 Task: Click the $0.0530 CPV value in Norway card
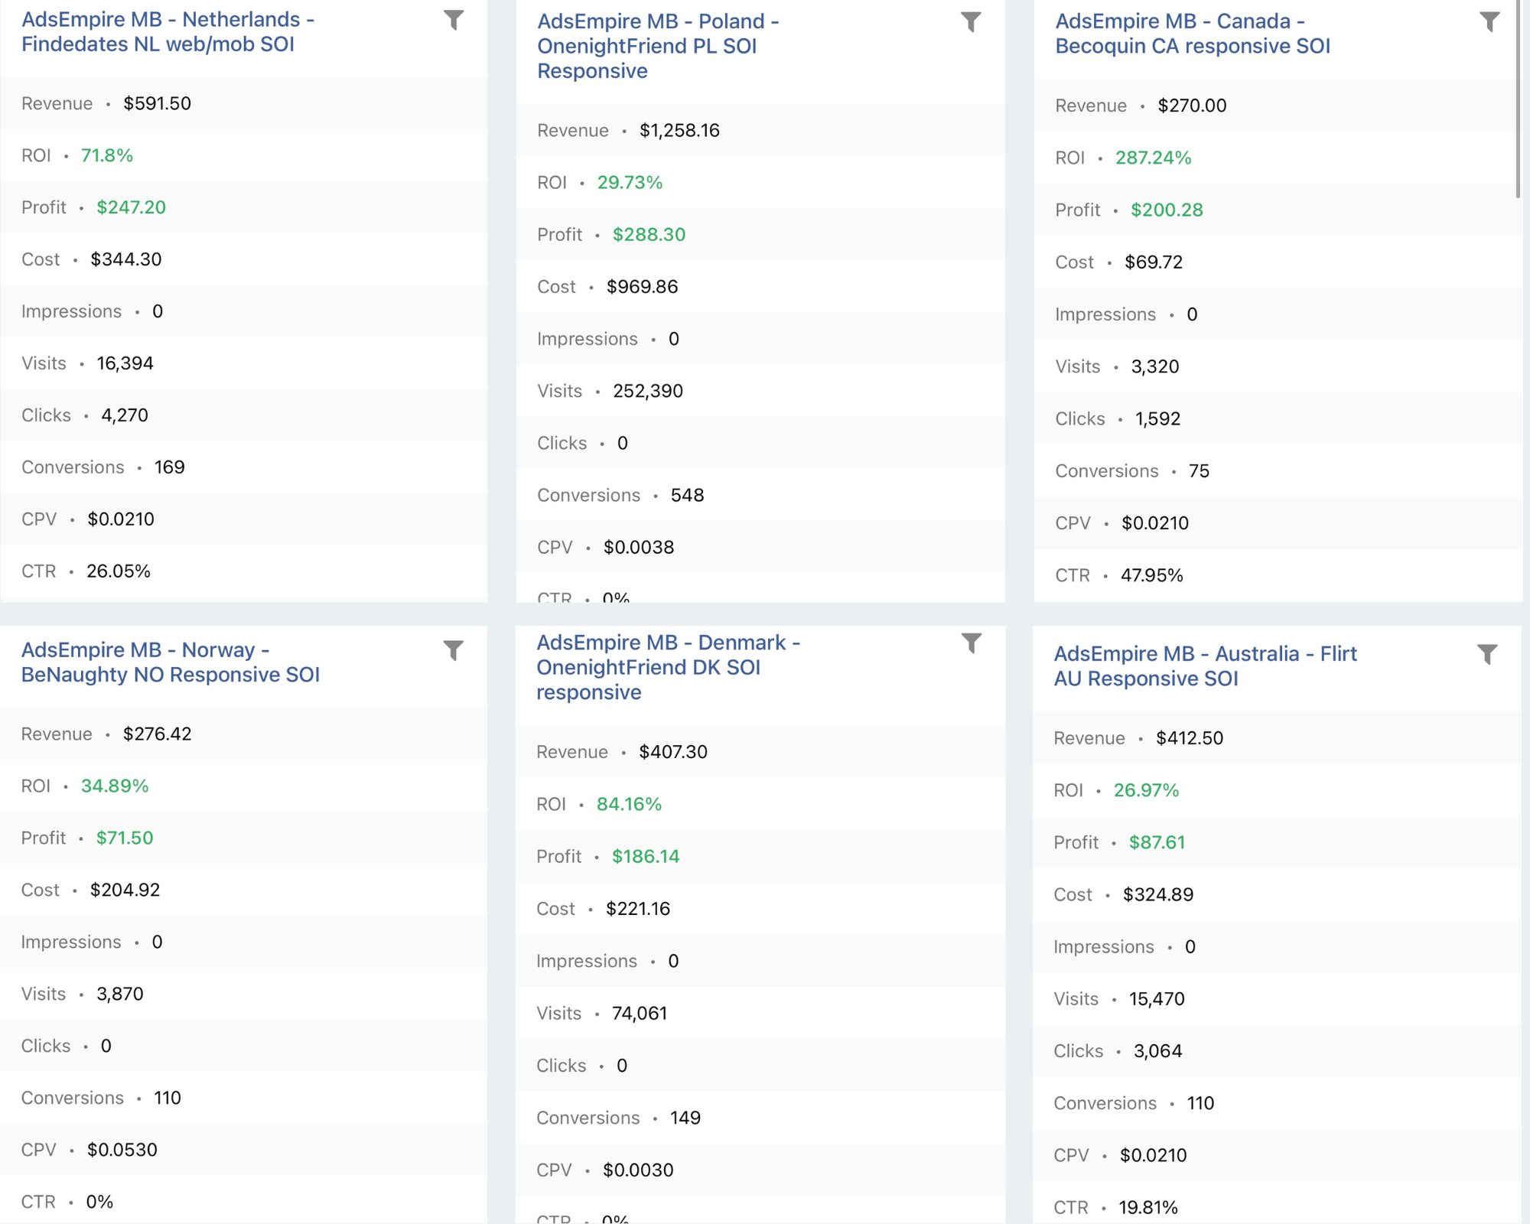(122, 1150)
